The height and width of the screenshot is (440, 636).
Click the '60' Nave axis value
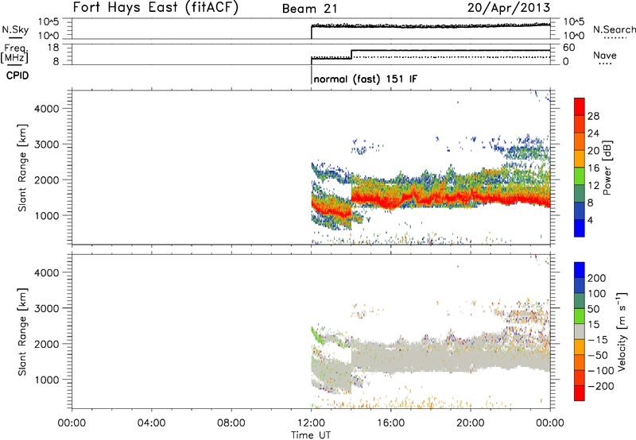(568, 48)
